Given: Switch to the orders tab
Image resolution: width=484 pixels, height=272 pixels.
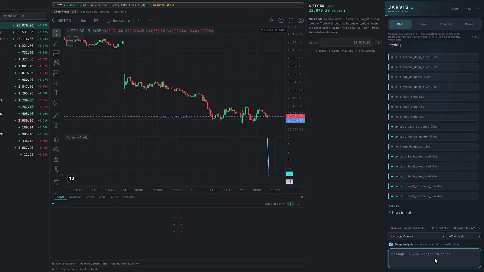Looking at the screenshot, I should tap(90, 197).
